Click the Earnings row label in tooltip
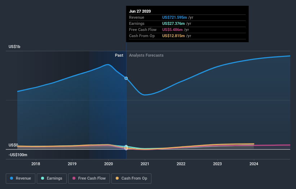 pos(137,23)
